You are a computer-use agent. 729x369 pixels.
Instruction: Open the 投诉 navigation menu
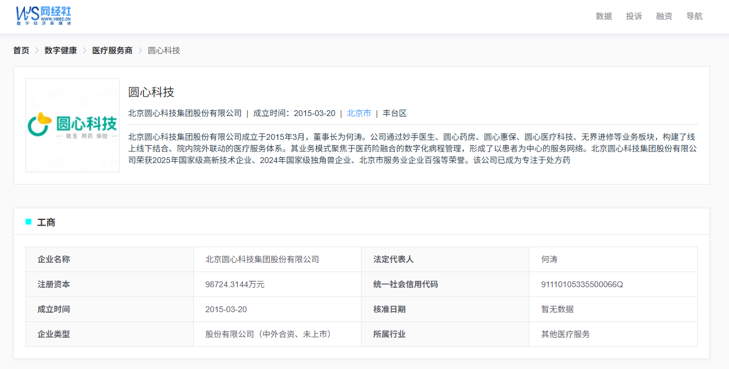tap(634, 16)
